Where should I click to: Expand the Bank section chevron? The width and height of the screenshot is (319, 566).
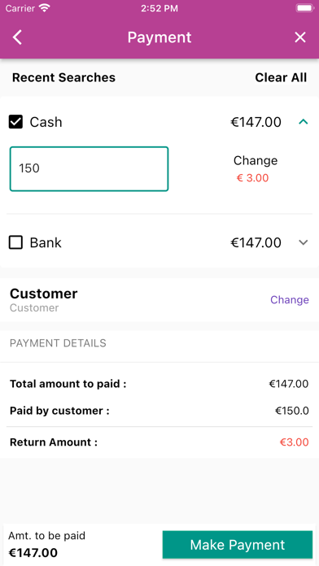[x=304, y=242]
